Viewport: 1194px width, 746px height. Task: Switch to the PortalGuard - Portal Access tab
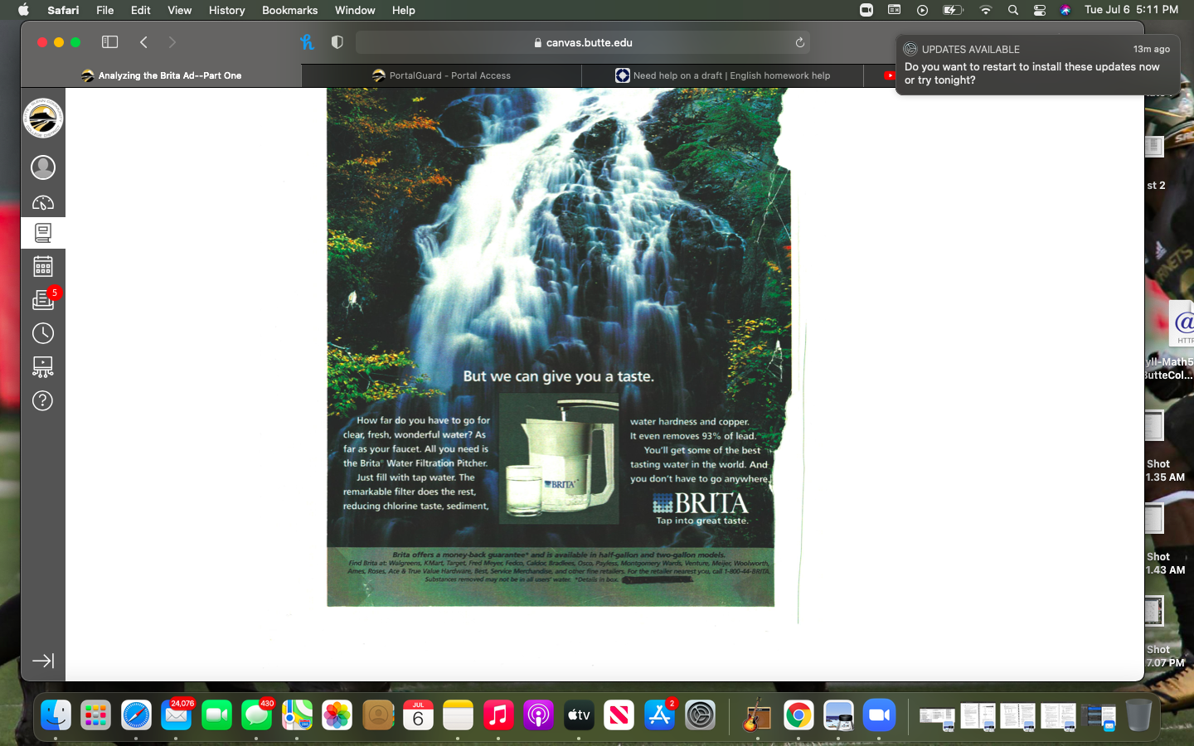coord(441,75)
